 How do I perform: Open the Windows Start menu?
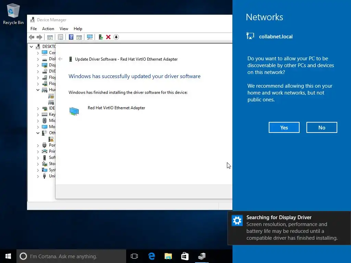[8, 256]
